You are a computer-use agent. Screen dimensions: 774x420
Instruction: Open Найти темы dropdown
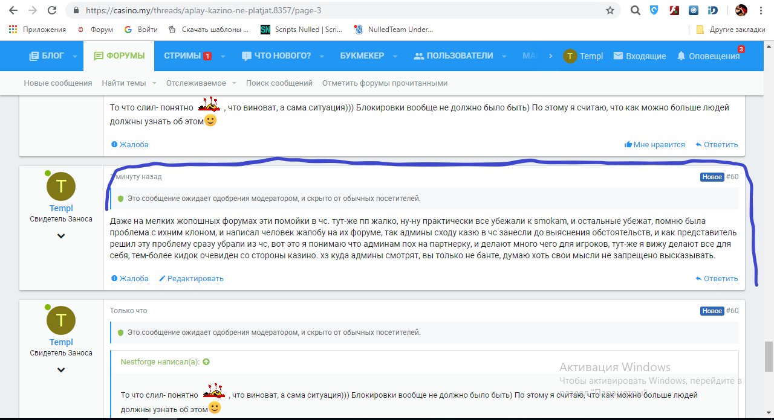(129, 83)
